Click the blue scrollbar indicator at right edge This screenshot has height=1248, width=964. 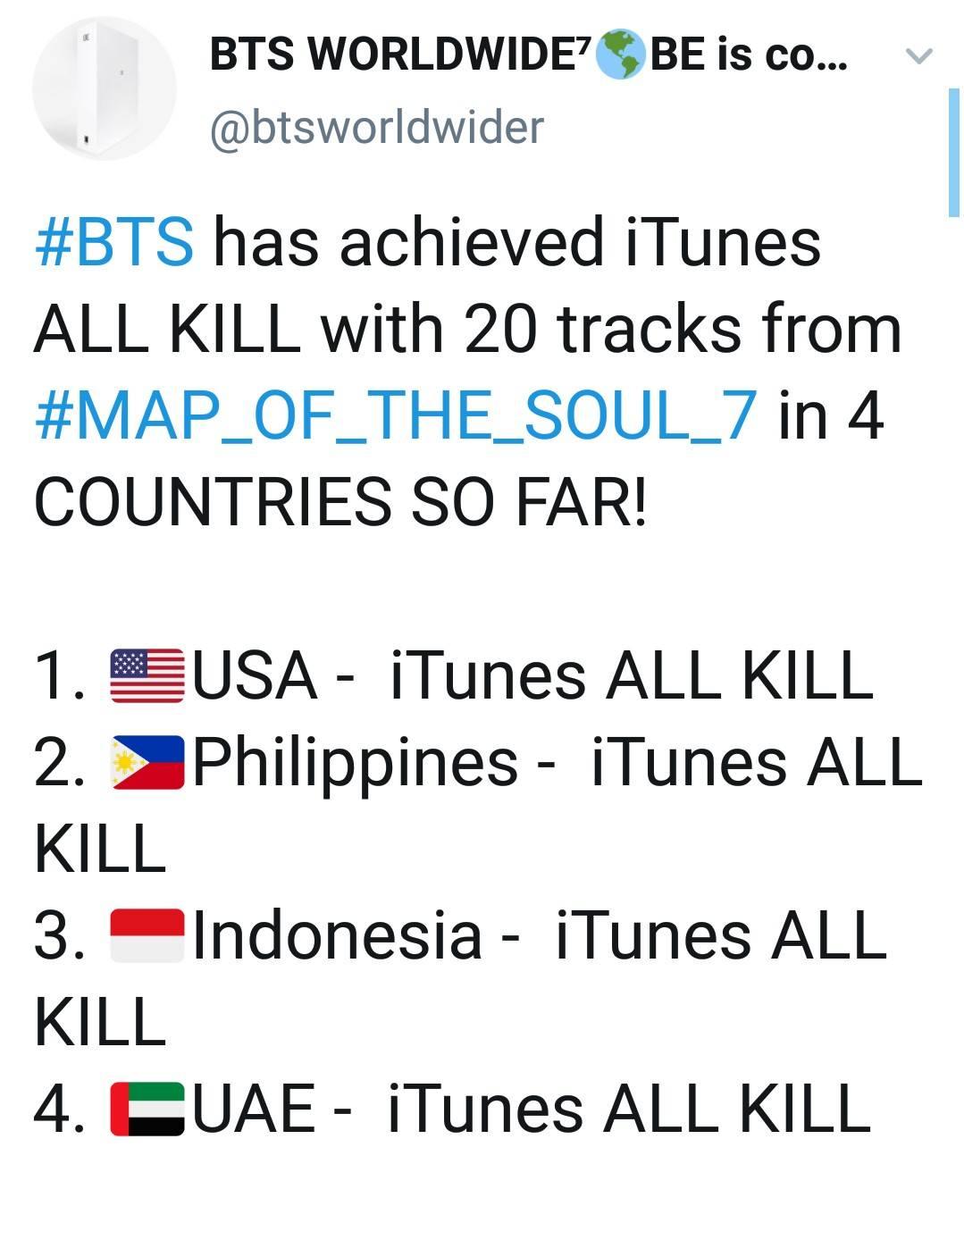(953, 152)
